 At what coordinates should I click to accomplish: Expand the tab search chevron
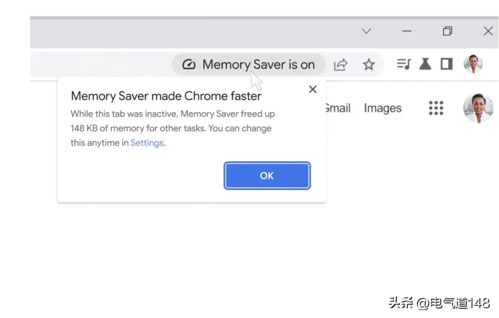366,31
